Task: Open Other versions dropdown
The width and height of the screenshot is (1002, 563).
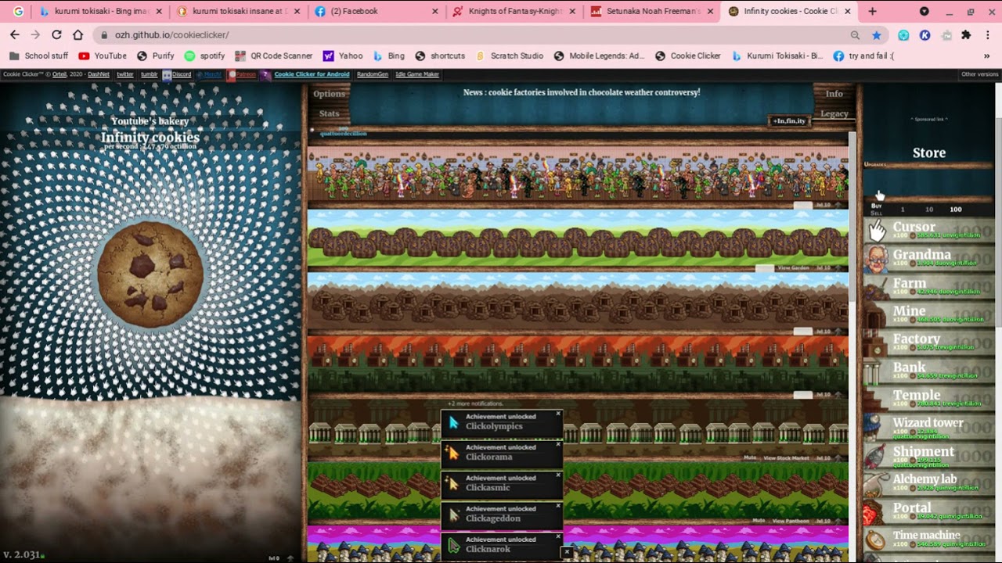Action: pos(980,74)
